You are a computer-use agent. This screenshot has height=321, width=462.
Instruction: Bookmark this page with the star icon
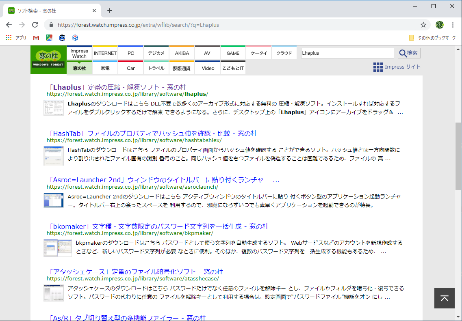pyautogui.click(x=423, y=25)
